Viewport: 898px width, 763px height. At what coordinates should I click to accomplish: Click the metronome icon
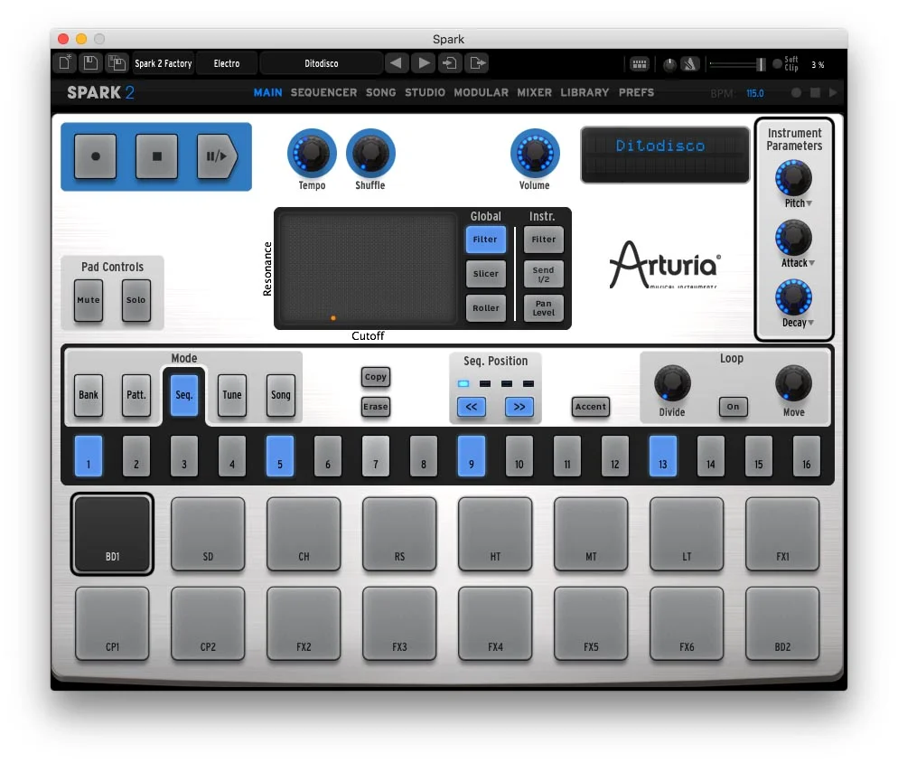[x=689, y=64]
